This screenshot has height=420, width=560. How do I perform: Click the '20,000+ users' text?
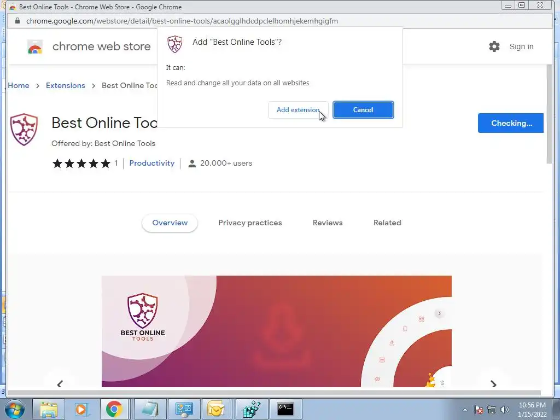tap(226, 163)
